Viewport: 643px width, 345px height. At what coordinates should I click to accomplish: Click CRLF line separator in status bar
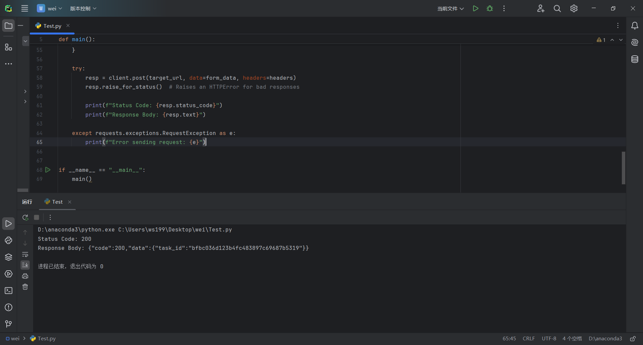tap(528, 339)
